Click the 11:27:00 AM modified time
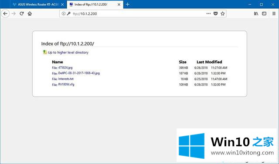279x164 pixels. (x=219, y=68)
